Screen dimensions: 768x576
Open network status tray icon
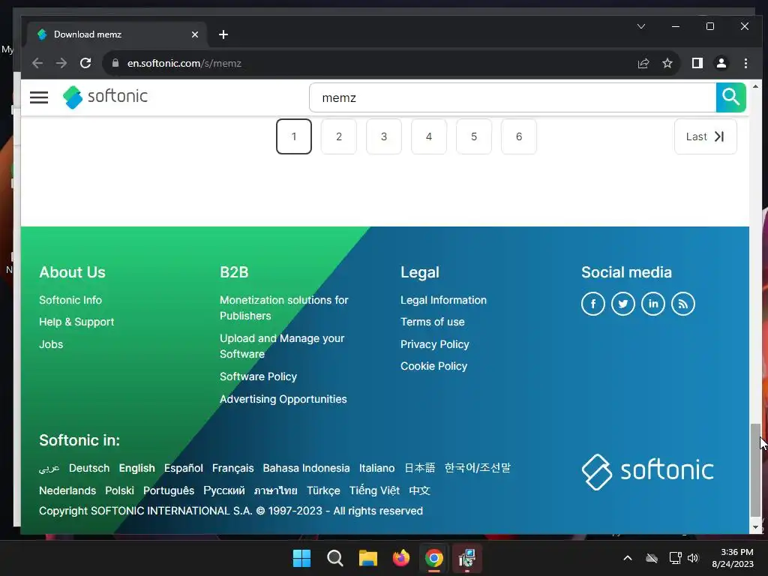676,558
